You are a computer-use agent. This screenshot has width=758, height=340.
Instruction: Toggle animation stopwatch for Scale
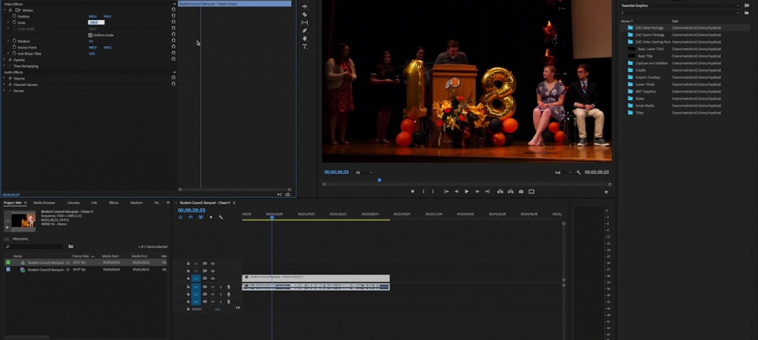(15, 23)
